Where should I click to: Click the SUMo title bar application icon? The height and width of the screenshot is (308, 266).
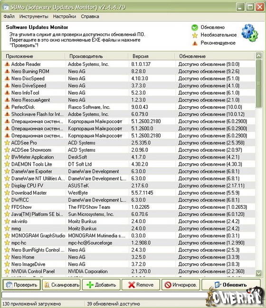[x=6, y=7]
